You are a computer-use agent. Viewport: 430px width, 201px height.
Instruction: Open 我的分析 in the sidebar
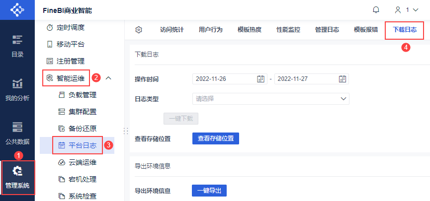point(17,90)
